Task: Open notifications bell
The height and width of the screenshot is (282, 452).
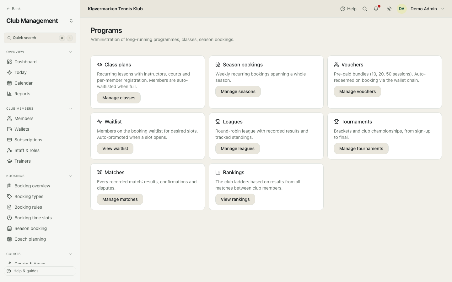Action: [x=376, y=9]
